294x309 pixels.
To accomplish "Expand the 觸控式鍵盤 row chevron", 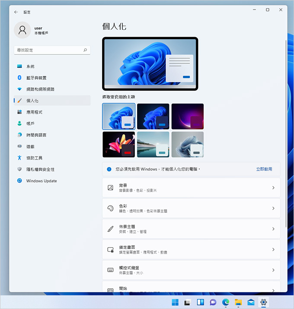I will point(273,270).
